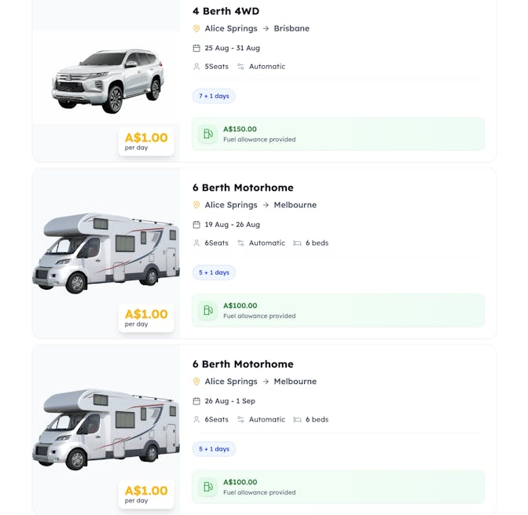Click the fuel pump icon on the 26 Aug motorhome listing
528x515 pixels.
coord(207,487)
